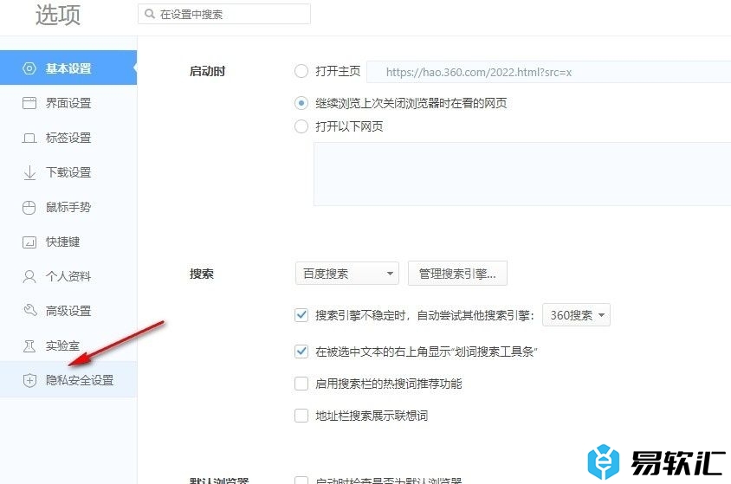Click the 下载设置 download arrow icon
The width and height of the screenshot is (731, 484).
tap(29, 172)
